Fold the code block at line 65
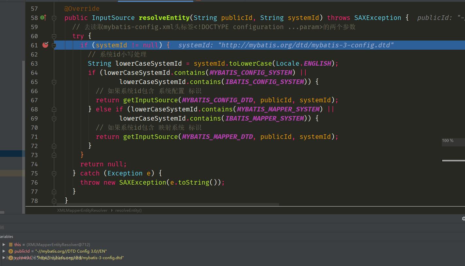 point(54,82)
